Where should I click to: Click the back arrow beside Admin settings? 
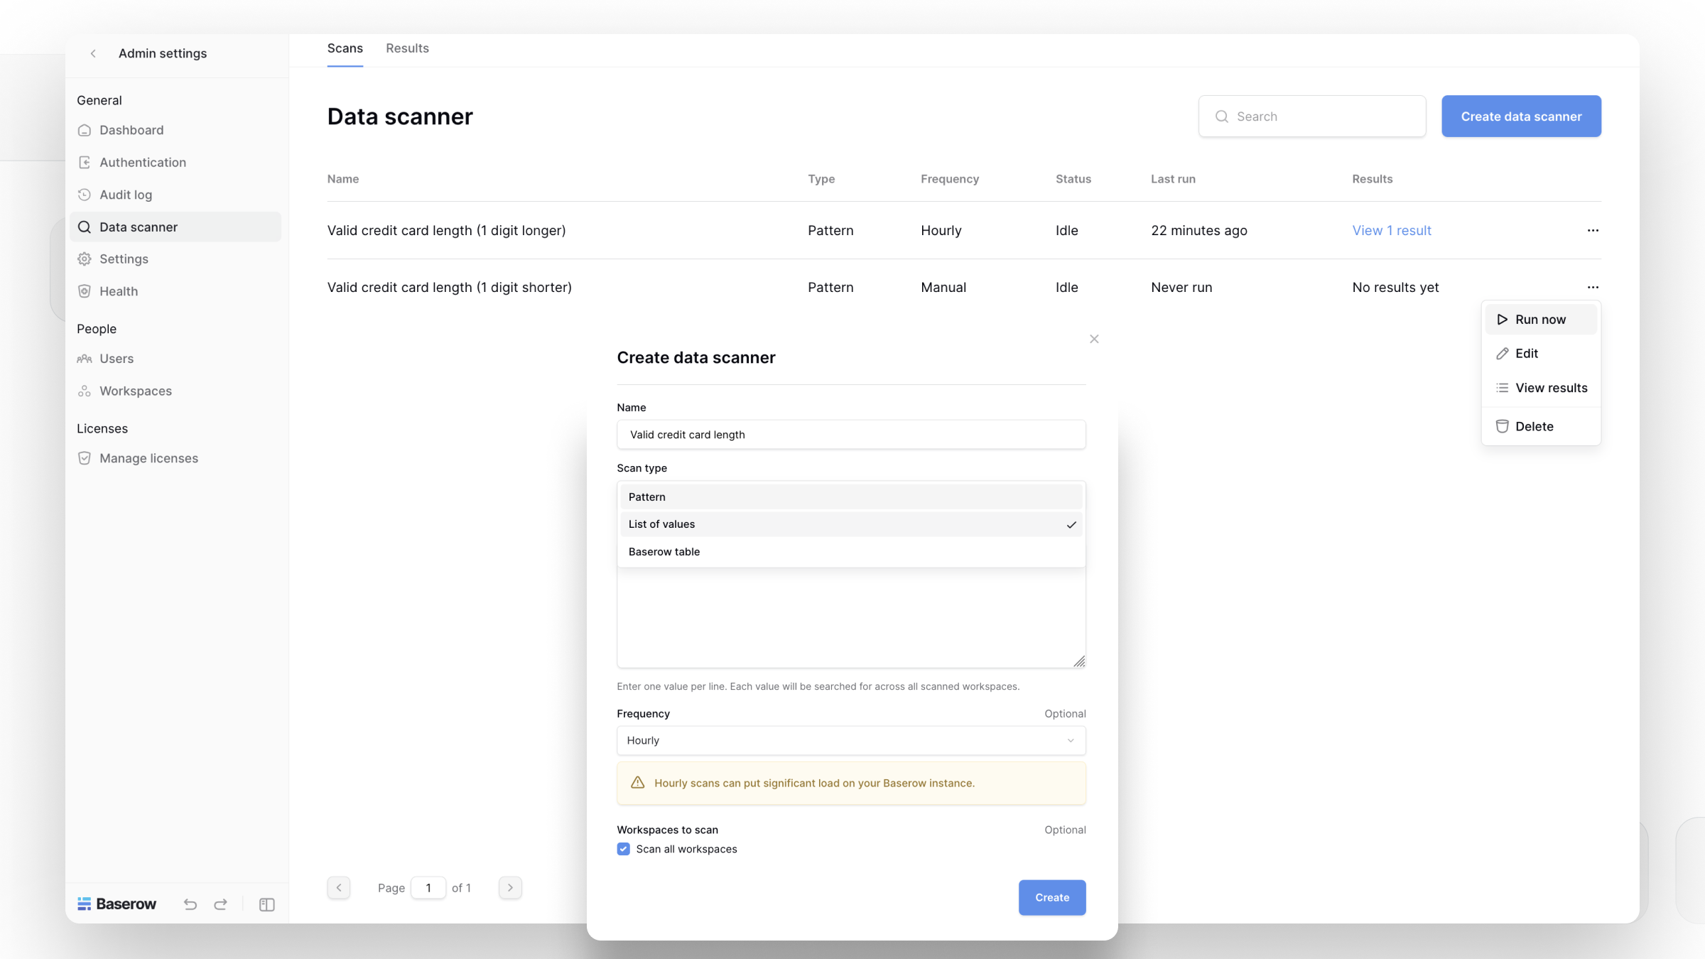[93, 53]
